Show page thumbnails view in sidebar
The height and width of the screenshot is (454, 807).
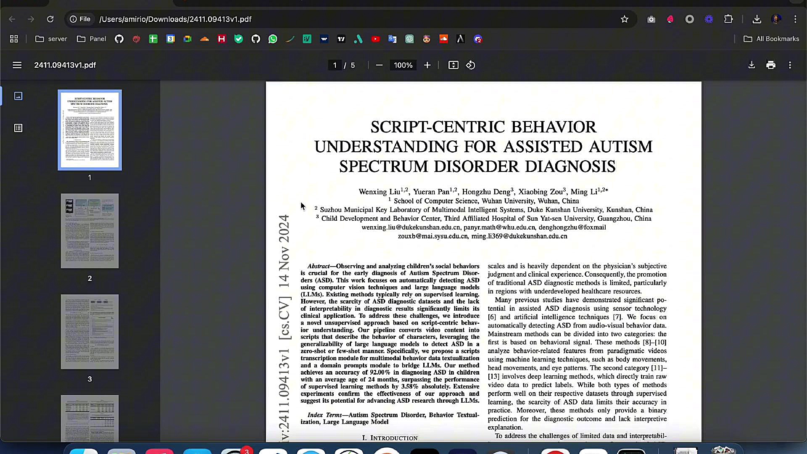coord(18,96)
